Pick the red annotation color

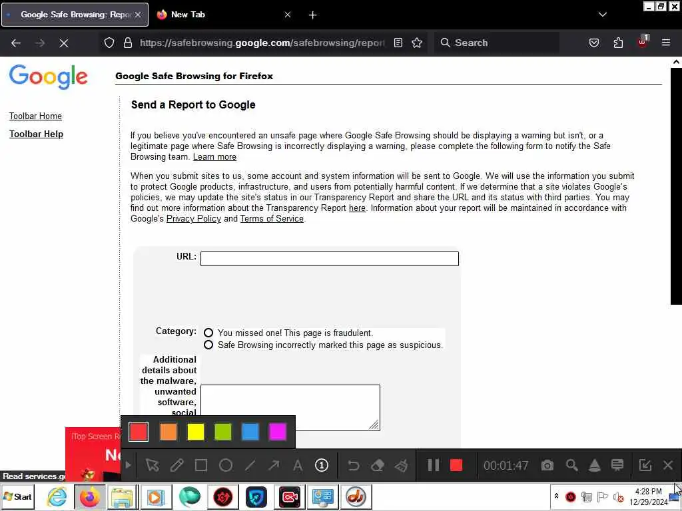click(x=139, y=432)
